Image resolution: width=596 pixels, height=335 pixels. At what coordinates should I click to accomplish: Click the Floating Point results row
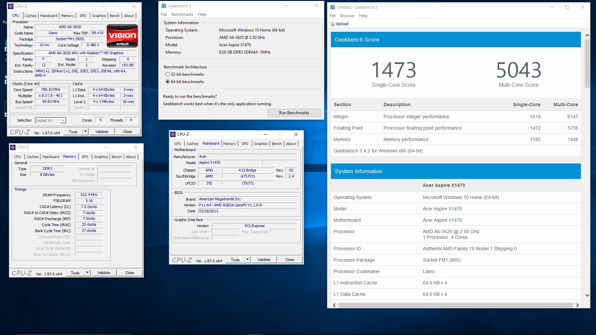(x=456, y=128)
